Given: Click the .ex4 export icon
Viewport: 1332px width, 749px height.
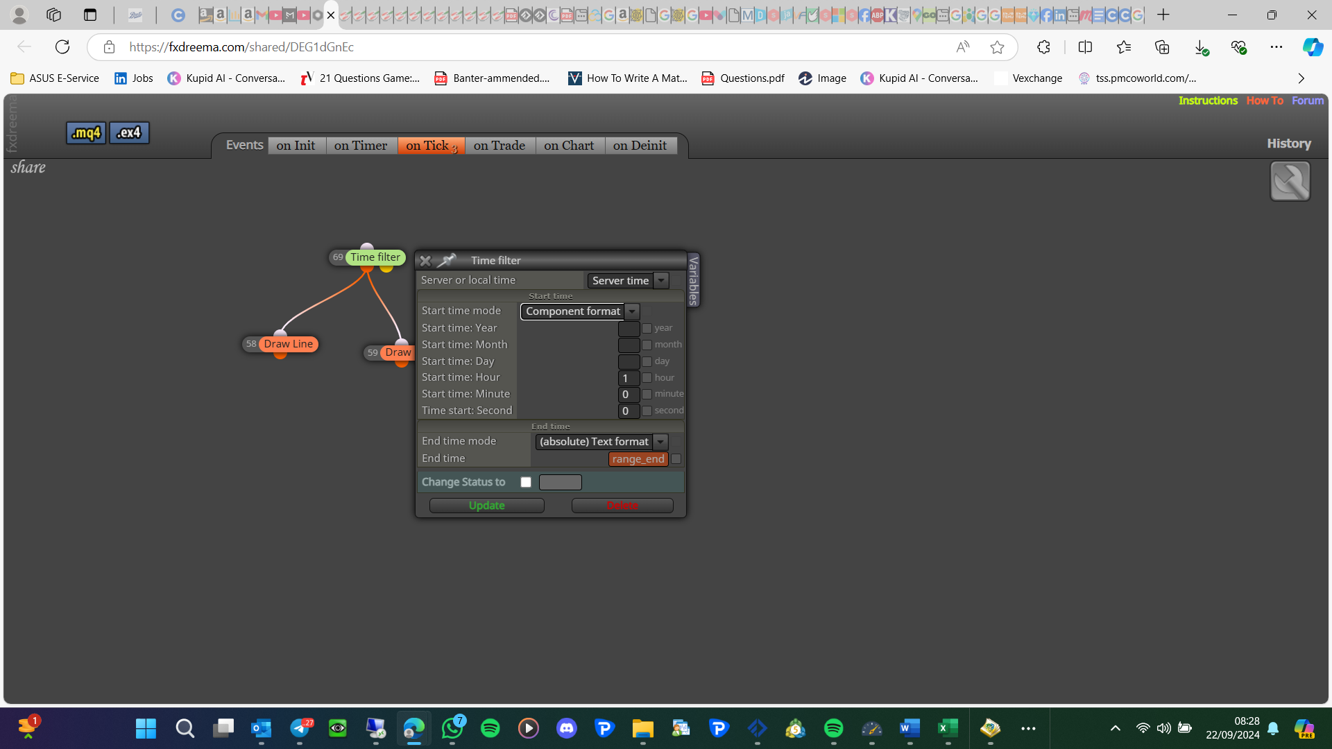Looking at the screenshot, I should pos(129,132).
